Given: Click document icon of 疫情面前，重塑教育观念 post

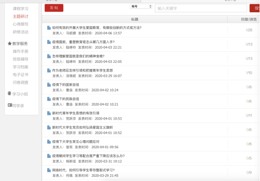Looking at the screenshot, I should pyautogui.click(x=49, y=42).
